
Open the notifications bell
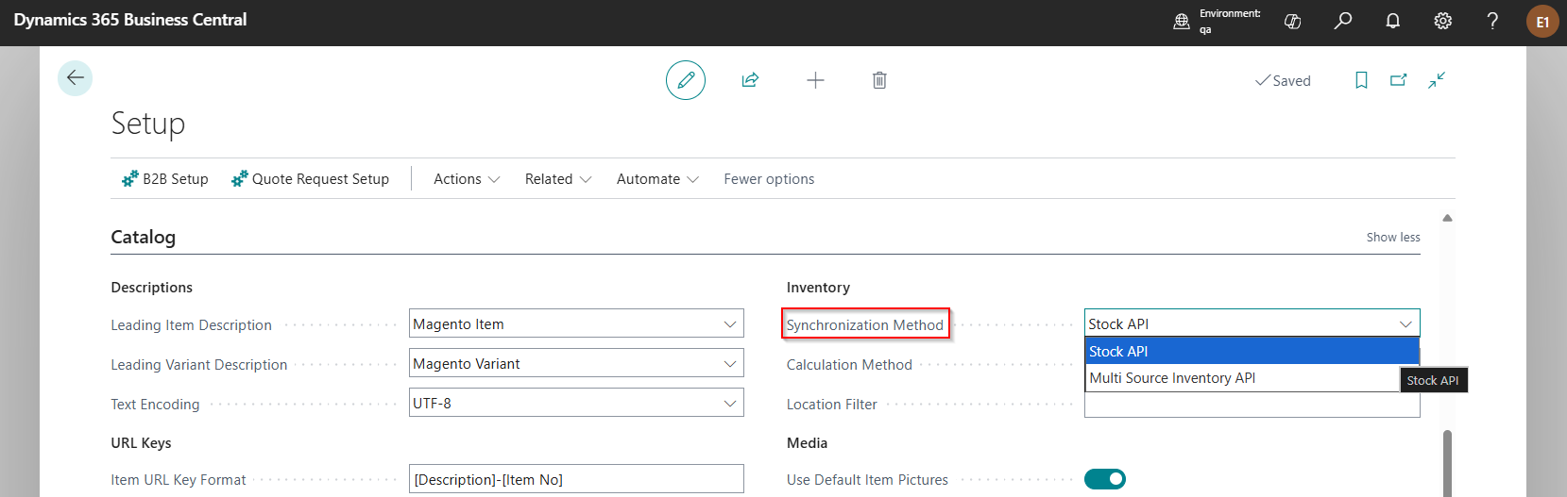pos(1392,21)
